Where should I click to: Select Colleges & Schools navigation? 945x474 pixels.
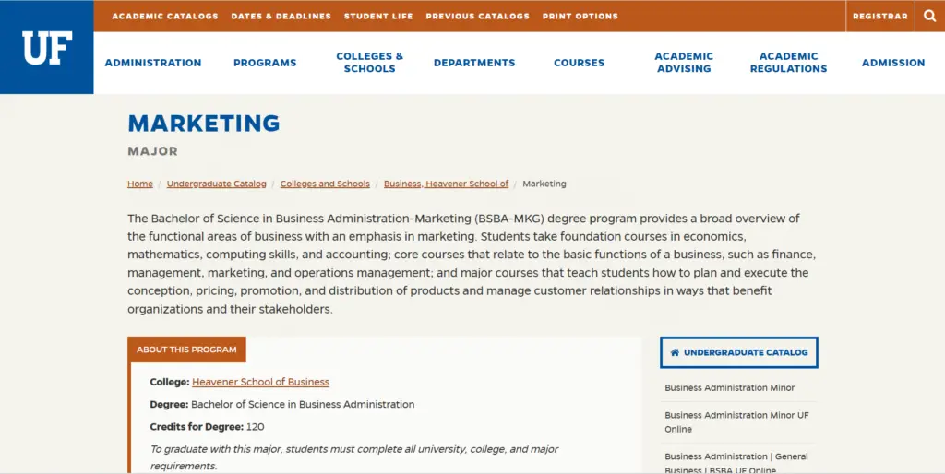pos(369,63)
